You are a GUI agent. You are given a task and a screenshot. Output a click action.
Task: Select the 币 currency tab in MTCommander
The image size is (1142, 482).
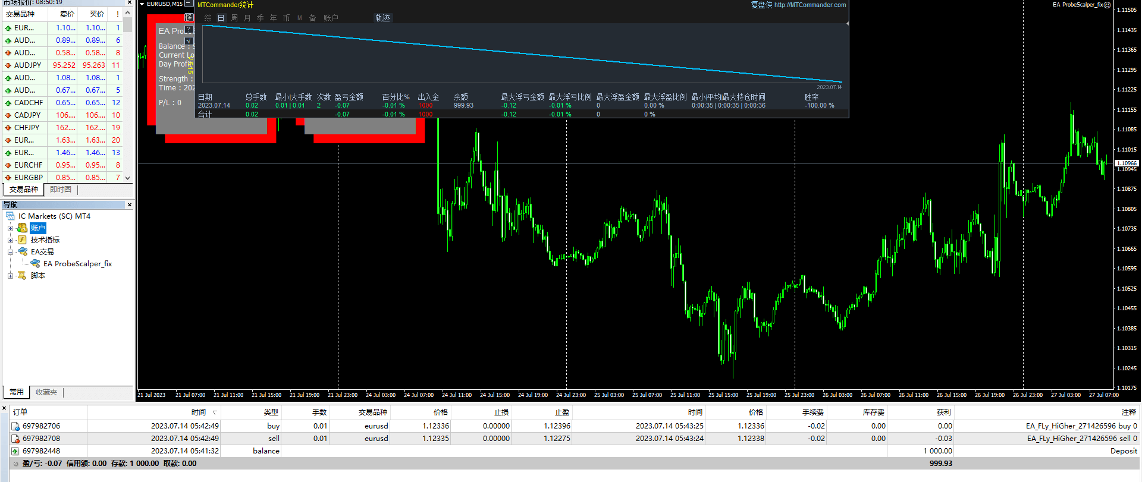tap(287, 18)
